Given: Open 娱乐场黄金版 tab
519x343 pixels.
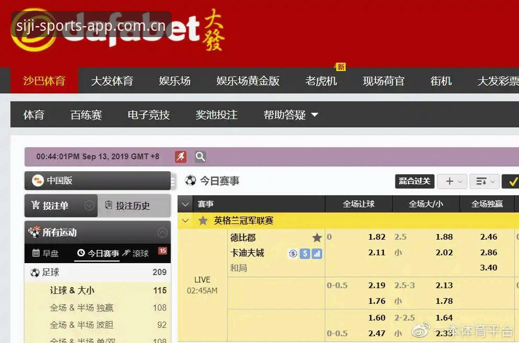Looking at the screenshot, I should point(248,81).
